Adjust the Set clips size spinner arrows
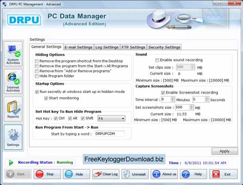 (x=192, y=67)
